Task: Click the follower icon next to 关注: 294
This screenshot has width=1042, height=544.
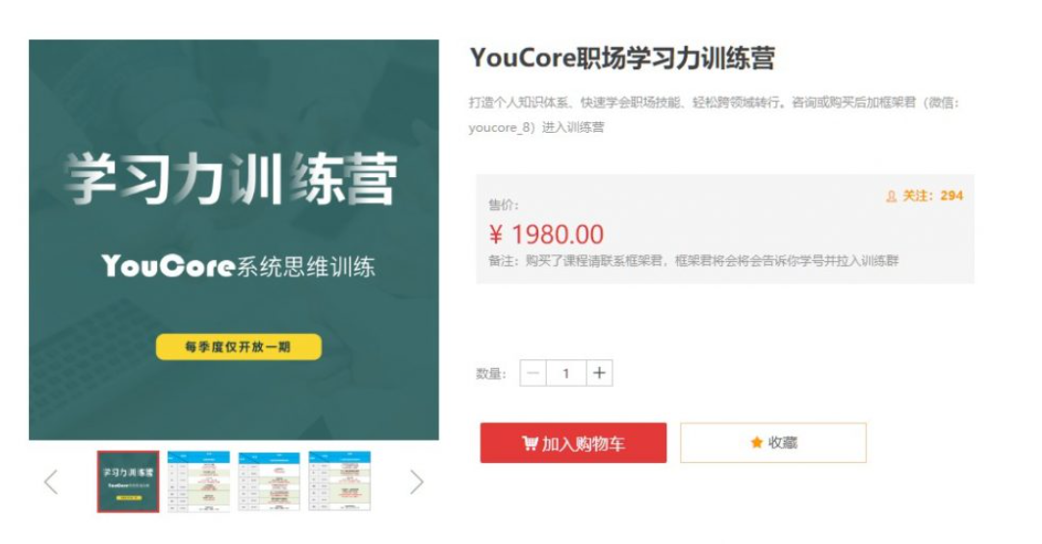Action: click(891, 196)
